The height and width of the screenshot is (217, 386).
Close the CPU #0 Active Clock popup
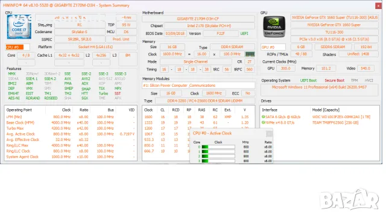coord(269,134)
